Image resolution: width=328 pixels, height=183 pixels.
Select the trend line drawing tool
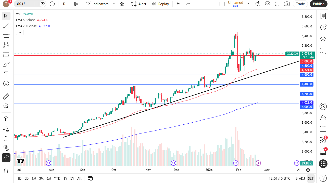pyautogui.click(x=6, y=26)
